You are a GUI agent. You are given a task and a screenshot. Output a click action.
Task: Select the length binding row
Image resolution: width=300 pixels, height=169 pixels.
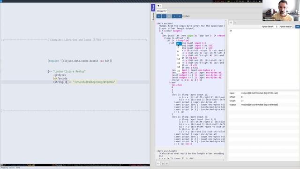(264, 101)
